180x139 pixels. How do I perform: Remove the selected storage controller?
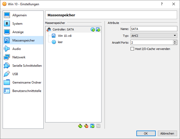click(86, 126)
